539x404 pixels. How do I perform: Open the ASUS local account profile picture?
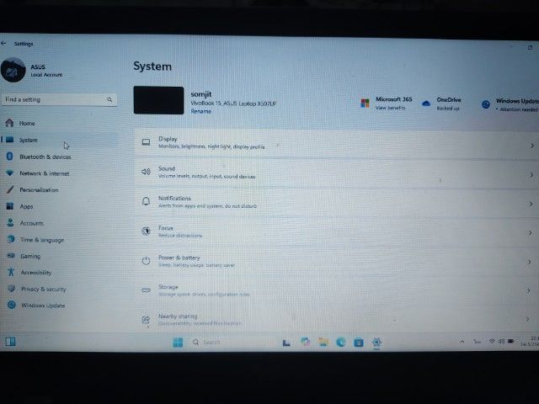coord(13,70)
